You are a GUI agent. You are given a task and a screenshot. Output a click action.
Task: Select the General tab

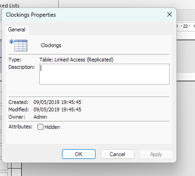tap(17, 30)
